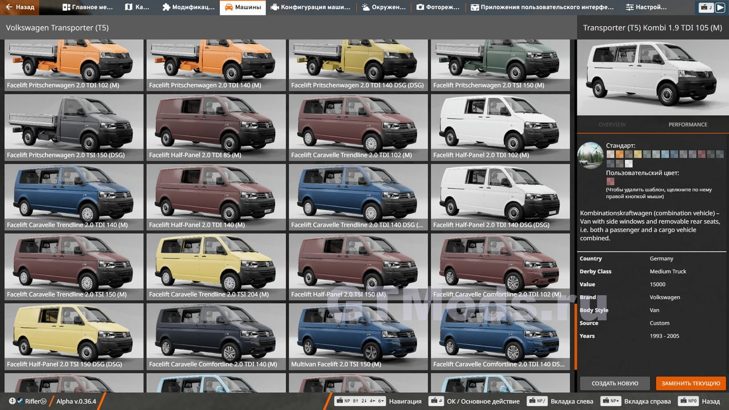
Task: Choose the pink user custom color swatch
Action: click(611, 182)
